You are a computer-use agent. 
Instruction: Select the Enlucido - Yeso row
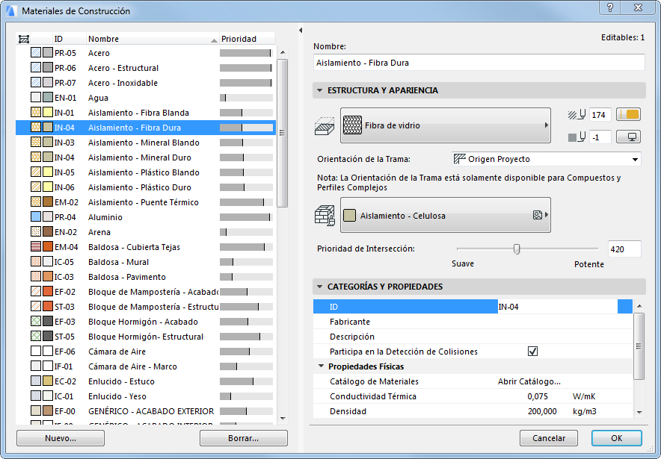(146, 396)
